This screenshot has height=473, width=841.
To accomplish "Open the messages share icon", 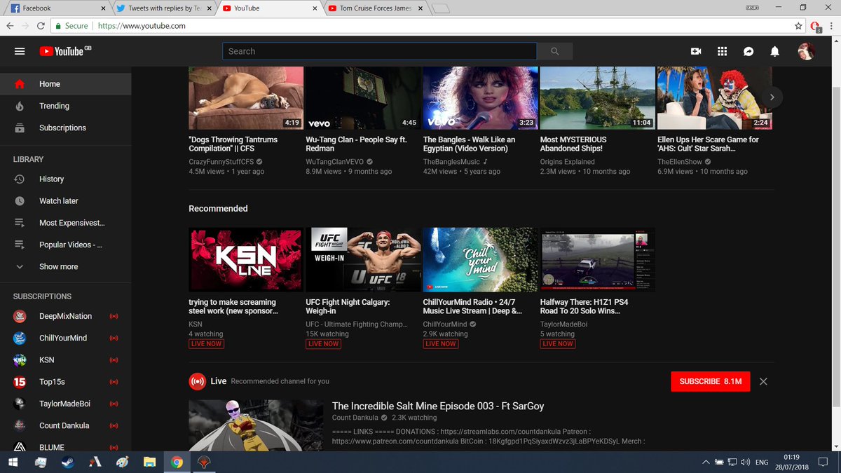I will pos(748,51).
